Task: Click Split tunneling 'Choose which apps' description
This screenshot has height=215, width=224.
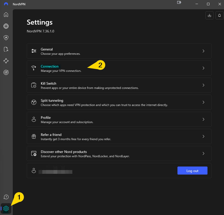Action: pyautogui.click(x=104, y=105)
